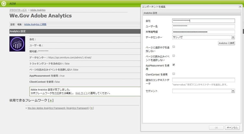Click the [+] next to 使用できるフレームワーク

point(51,101)
